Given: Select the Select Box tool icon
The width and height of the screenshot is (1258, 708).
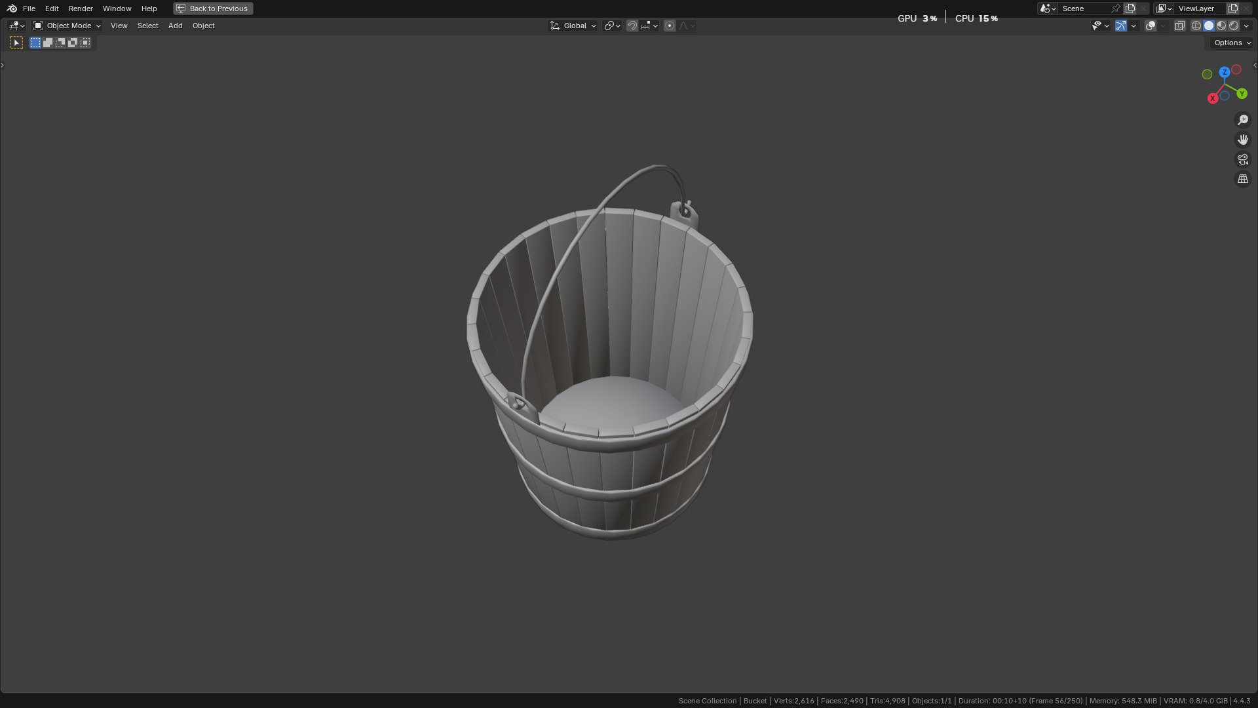Looking at the screenshot, I should point(16,43).
